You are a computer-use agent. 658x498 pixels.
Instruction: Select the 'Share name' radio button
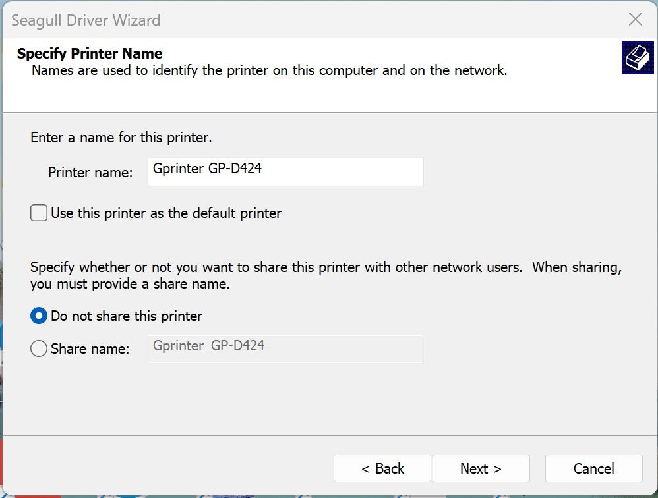(39, 348)
